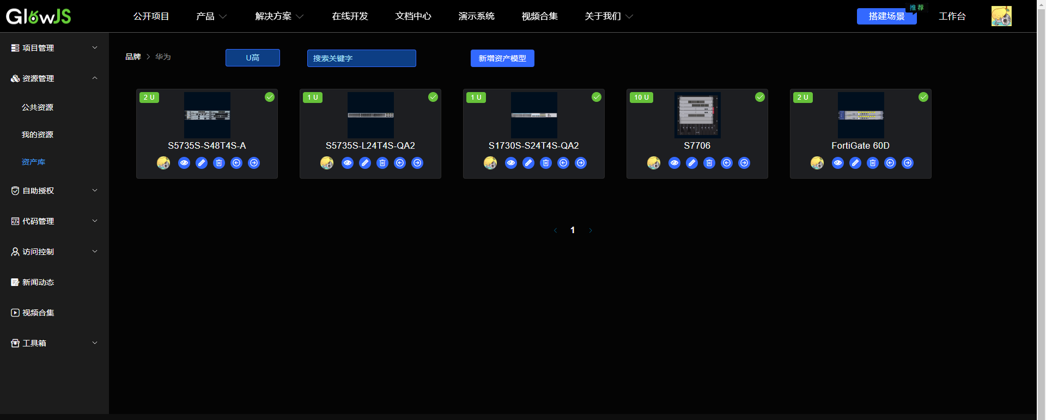This screenshot has width=1046, height=420.
Task: Delete FortiGate 60D with the trash icon
Action: [x=873, y=163]
